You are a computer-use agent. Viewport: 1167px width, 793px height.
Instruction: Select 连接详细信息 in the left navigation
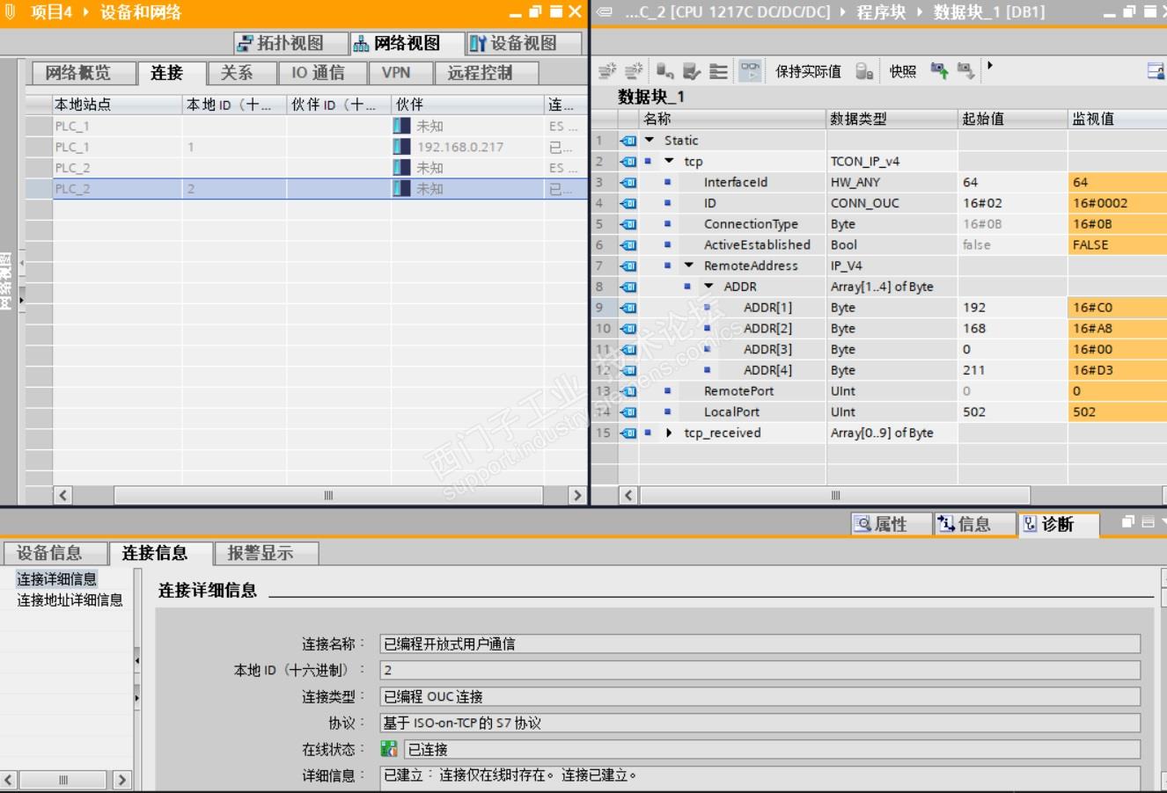[57, 579]
